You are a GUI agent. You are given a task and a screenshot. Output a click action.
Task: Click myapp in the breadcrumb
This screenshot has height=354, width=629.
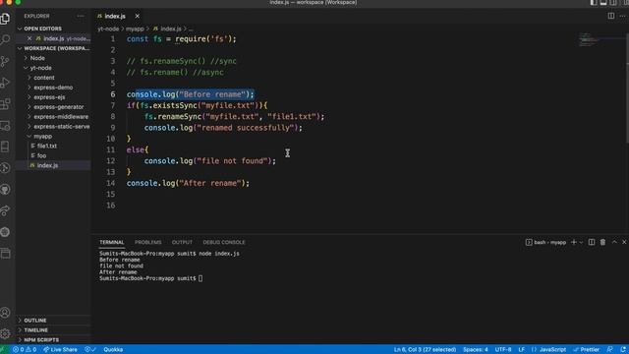point(135,29)
